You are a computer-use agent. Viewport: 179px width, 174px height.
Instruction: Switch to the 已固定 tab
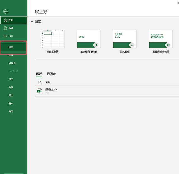point(51,74)
